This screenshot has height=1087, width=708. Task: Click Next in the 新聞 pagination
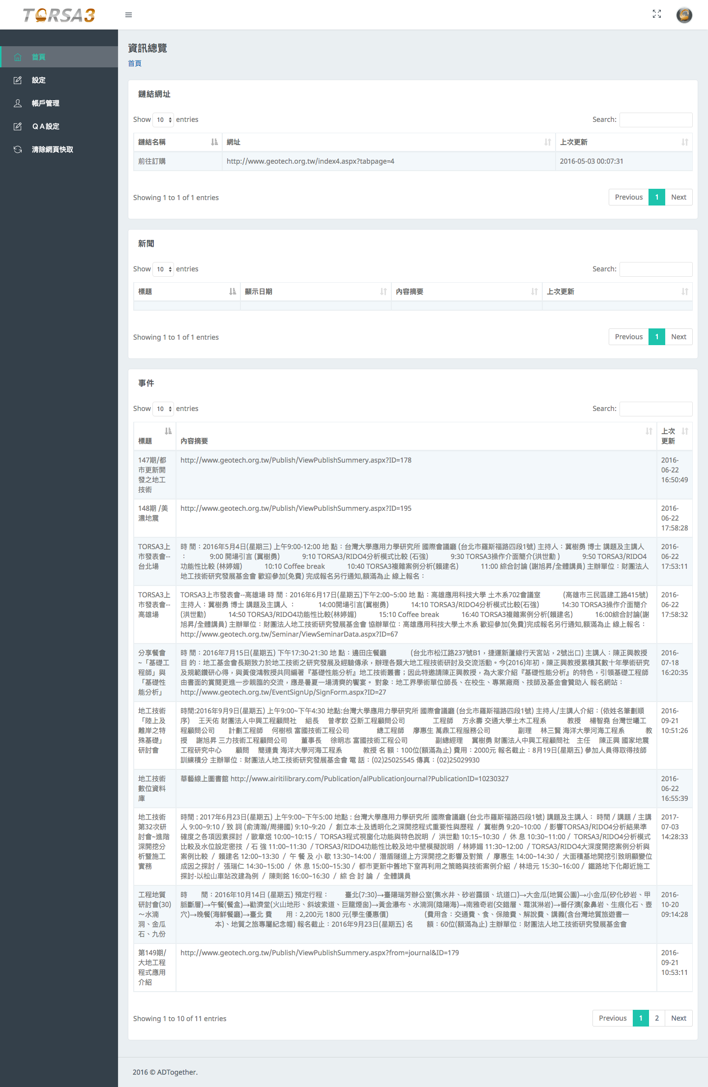[x=678, y=337]
